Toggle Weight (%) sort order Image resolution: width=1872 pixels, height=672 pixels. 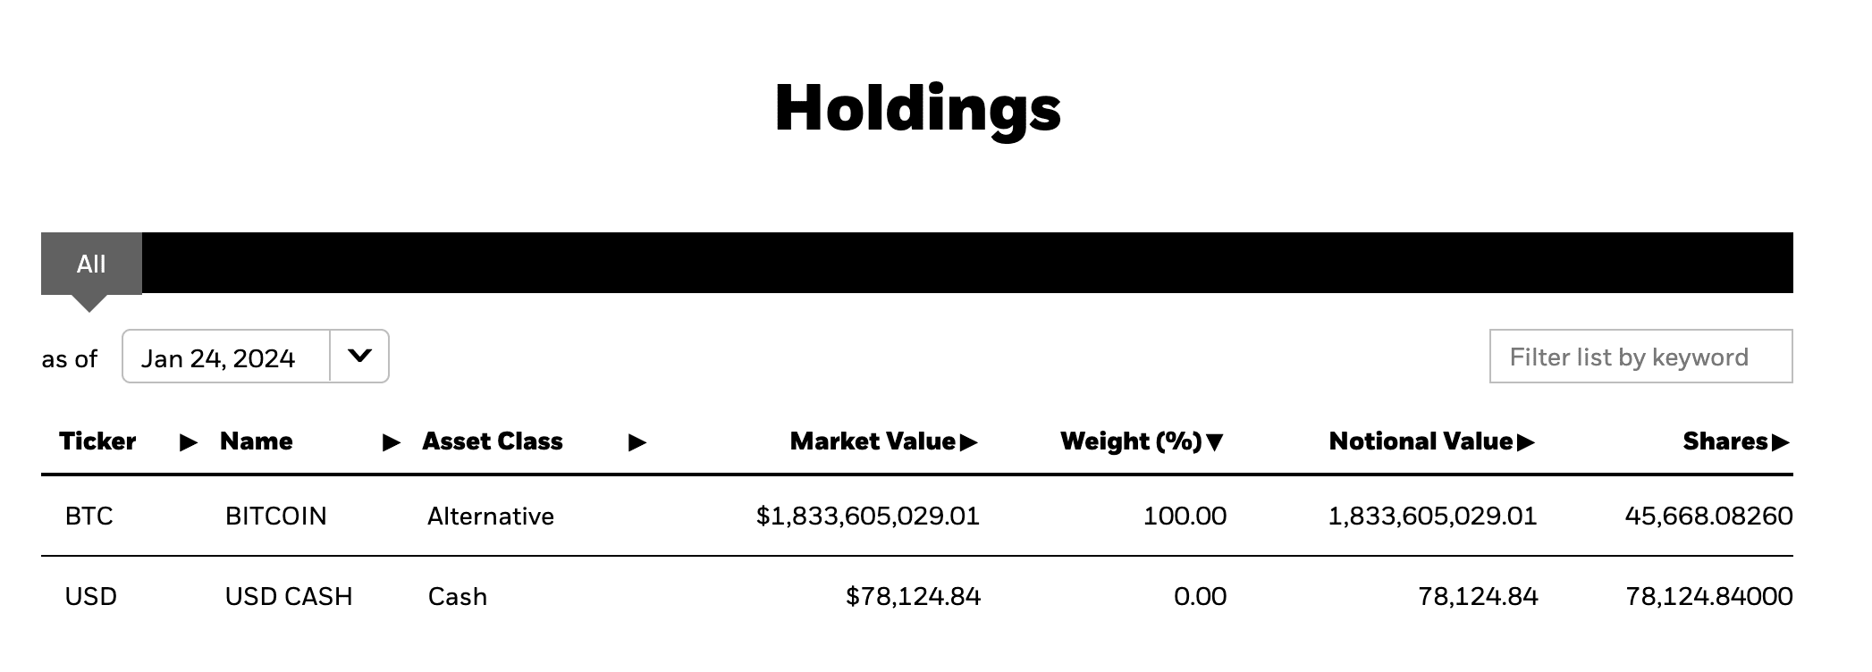[x=1131, y=441]
